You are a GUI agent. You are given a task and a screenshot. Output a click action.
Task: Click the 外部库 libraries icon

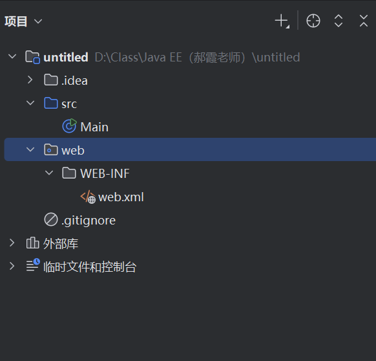pyautogui.click(x=32, y=243)
